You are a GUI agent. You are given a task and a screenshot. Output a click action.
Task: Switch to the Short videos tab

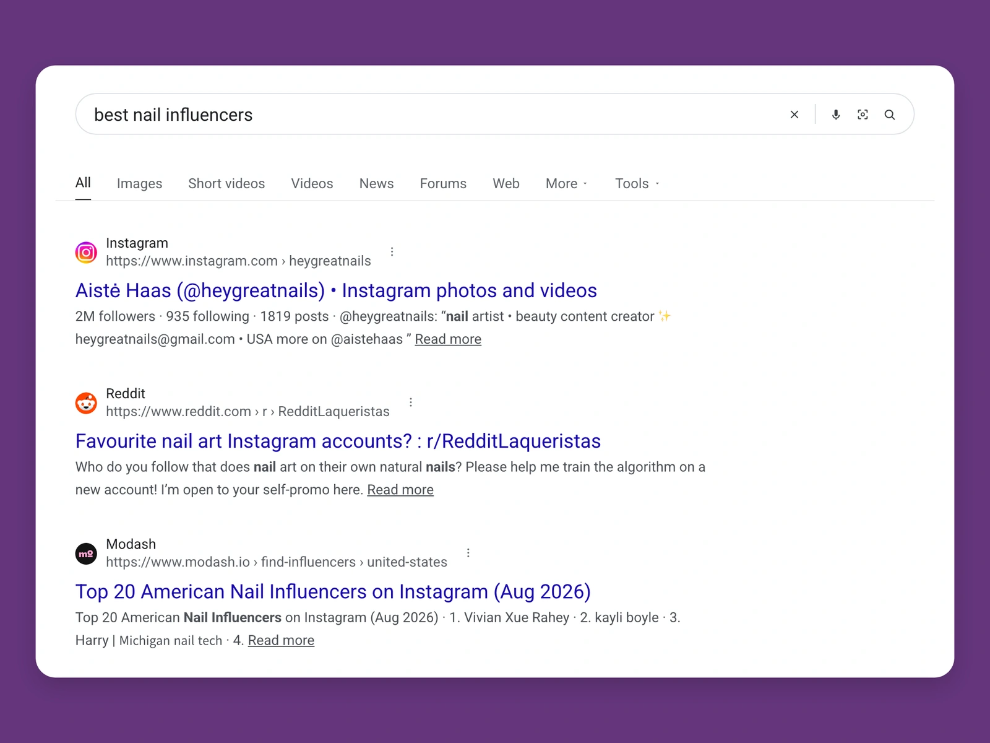point(226,183)
